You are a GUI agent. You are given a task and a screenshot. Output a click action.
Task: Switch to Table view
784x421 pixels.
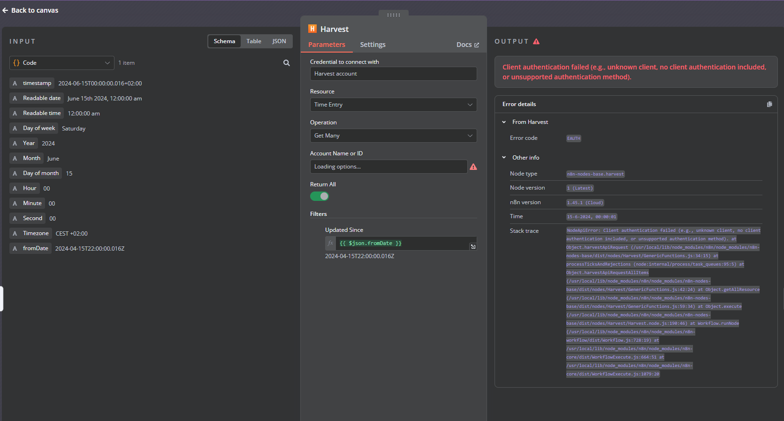[254, 41]
